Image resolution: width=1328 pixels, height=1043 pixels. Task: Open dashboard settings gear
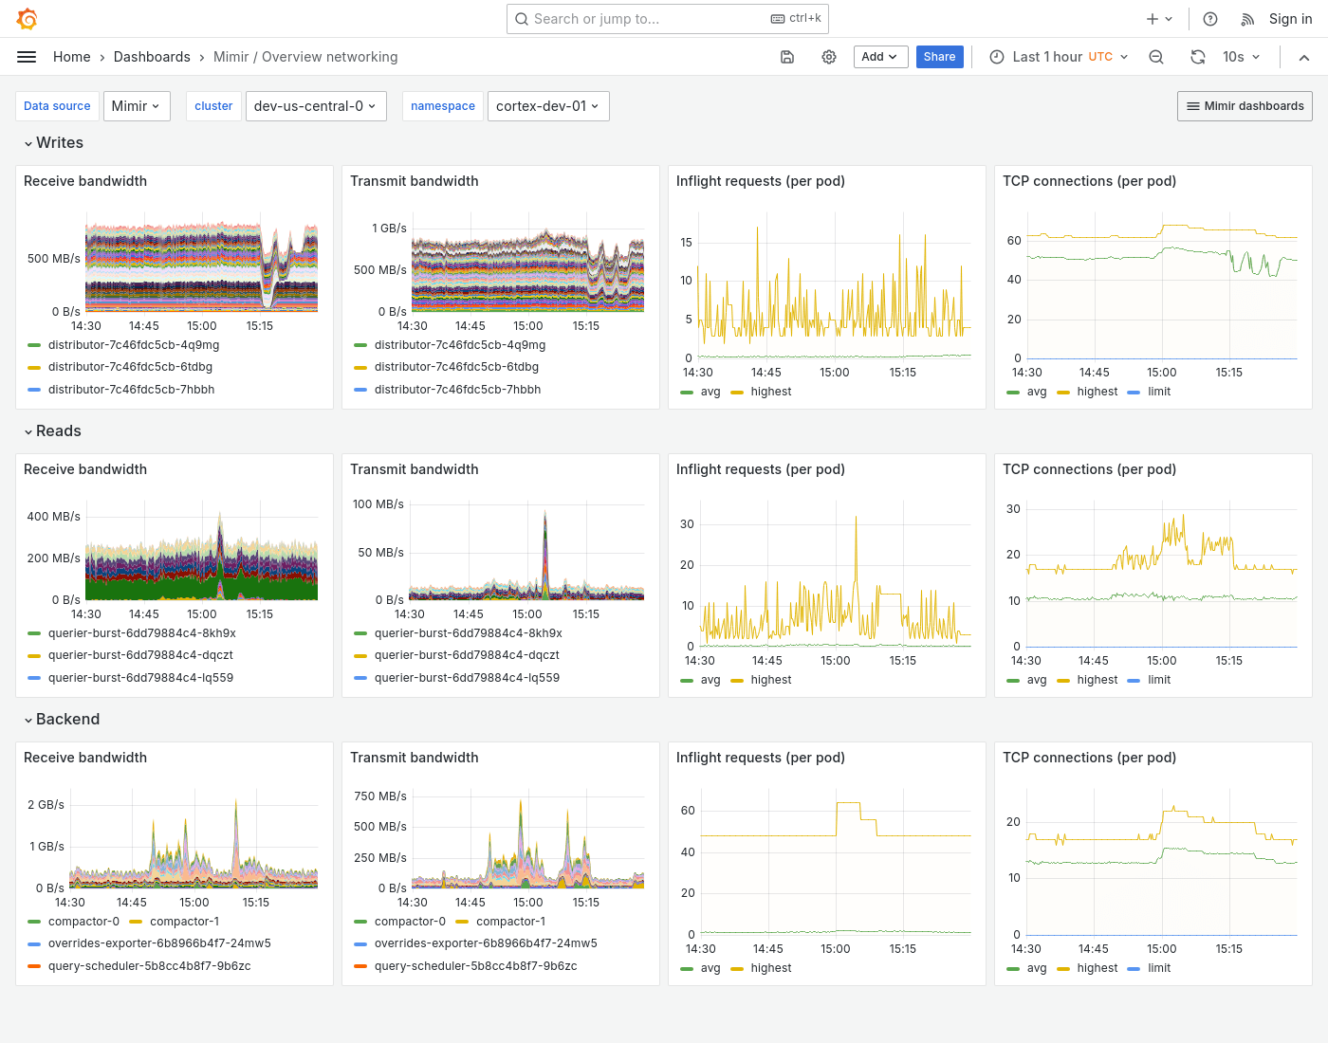coord(829,57)
